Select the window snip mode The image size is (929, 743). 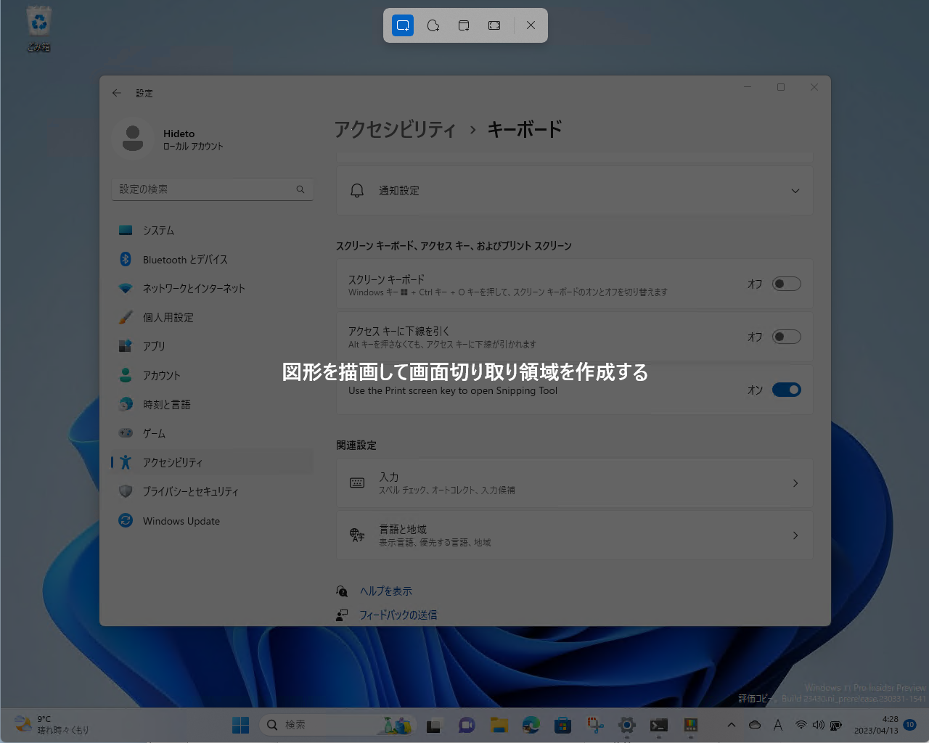[x=464, y=25]
